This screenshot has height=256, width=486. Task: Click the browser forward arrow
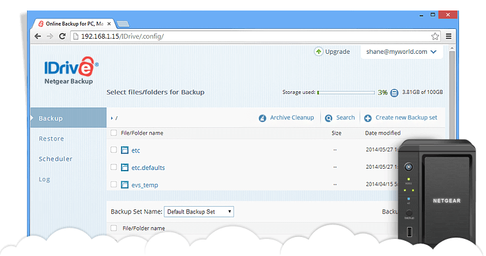[49, 36]
